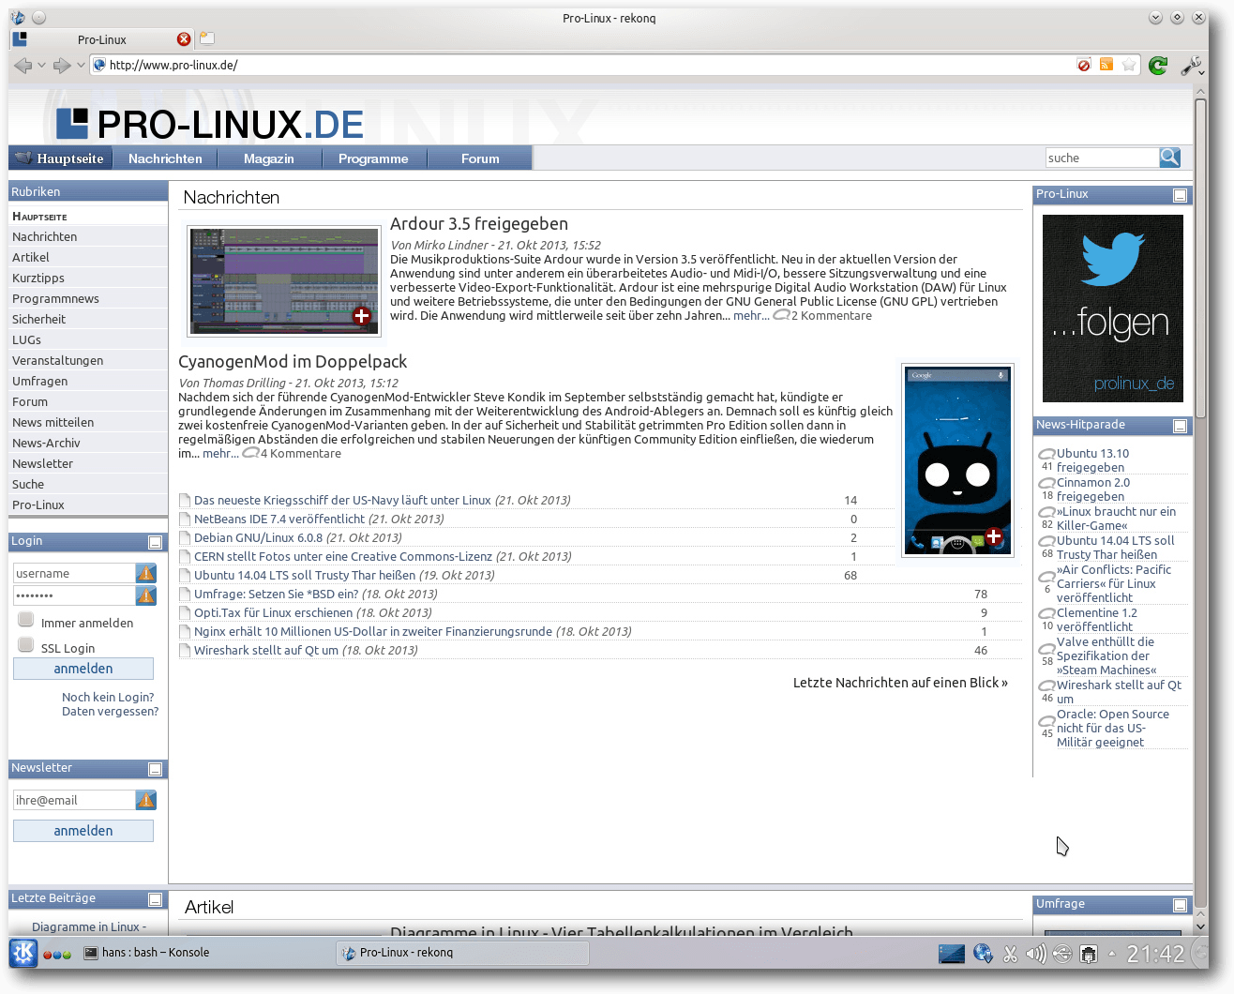Click the 2 Kommentare comment bubble icon
The height and width of the screenshot is (994, 1234).
[x=781, y=315]
